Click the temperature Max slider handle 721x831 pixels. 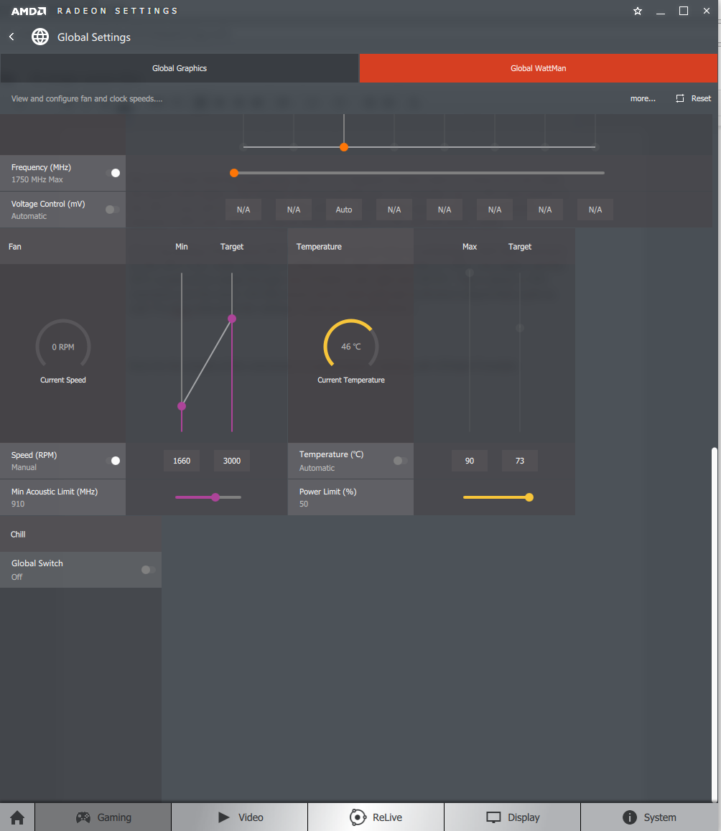pos(470,273)
